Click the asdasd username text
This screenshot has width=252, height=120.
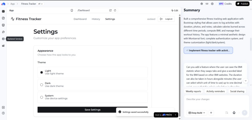(x=151, y=19)
